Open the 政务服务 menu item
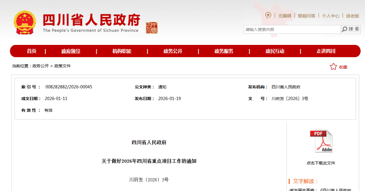The height and width of the screenshot is (191, 365). 224,51
